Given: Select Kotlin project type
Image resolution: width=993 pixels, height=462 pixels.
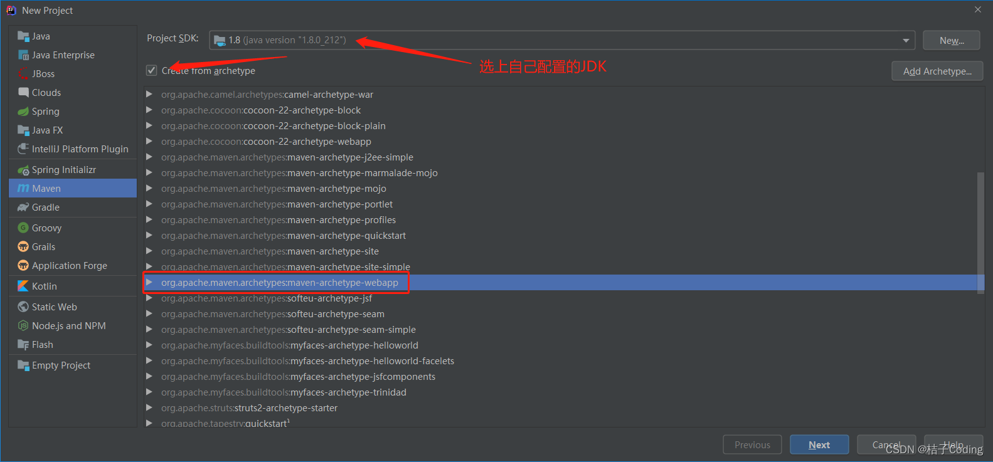Looking at the screenshot, I should tap(73, 286).
